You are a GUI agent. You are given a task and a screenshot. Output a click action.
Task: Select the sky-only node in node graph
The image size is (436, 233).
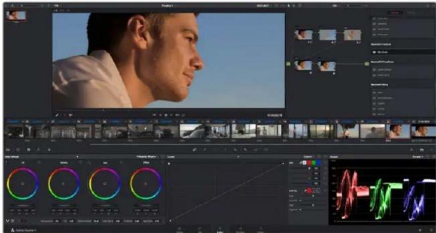point(328,35)
